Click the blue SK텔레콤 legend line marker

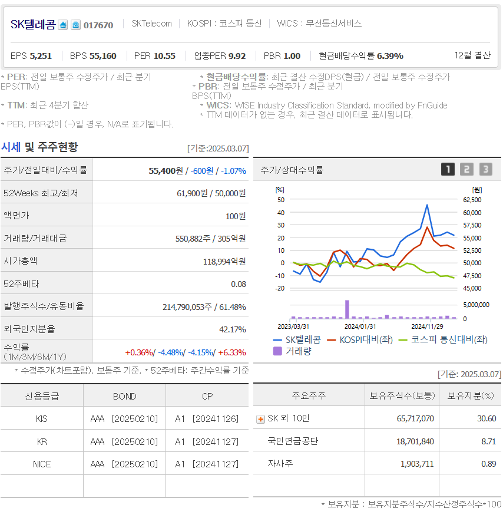point(277,340)
